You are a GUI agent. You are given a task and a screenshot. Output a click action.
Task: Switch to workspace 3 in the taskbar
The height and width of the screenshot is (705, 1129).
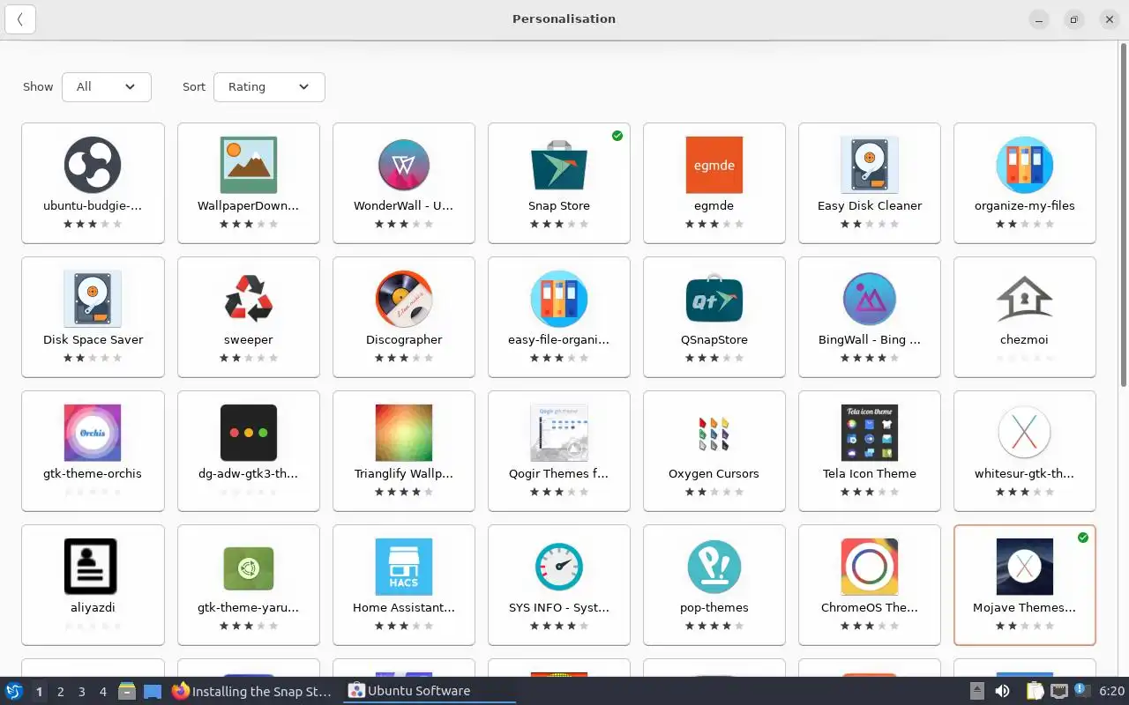[82, 692]
